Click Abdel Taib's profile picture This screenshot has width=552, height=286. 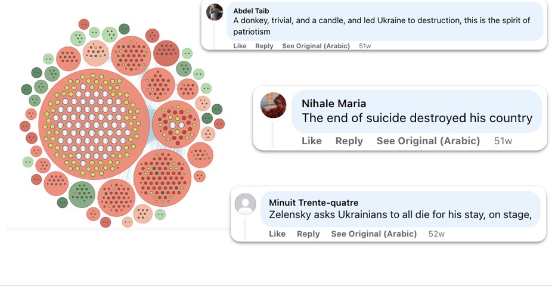pyautogui.click(x=215, y=13)
